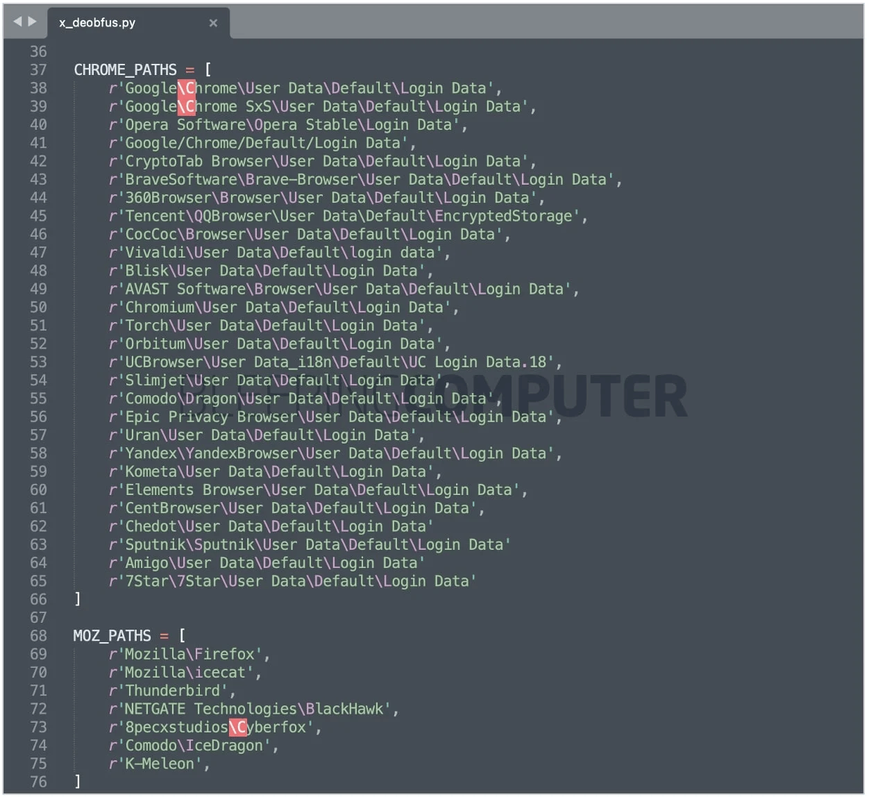Click the Elements Browser path string
The width and height of the screenshot is (869, 797).
(314, 490)
